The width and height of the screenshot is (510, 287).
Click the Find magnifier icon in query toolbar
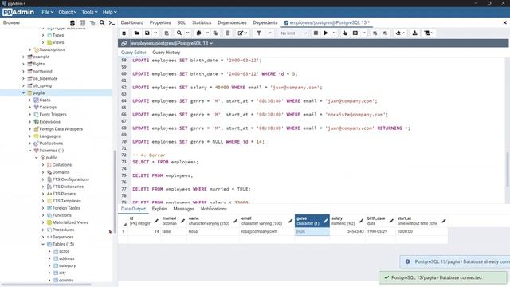[x=179, y=33]
